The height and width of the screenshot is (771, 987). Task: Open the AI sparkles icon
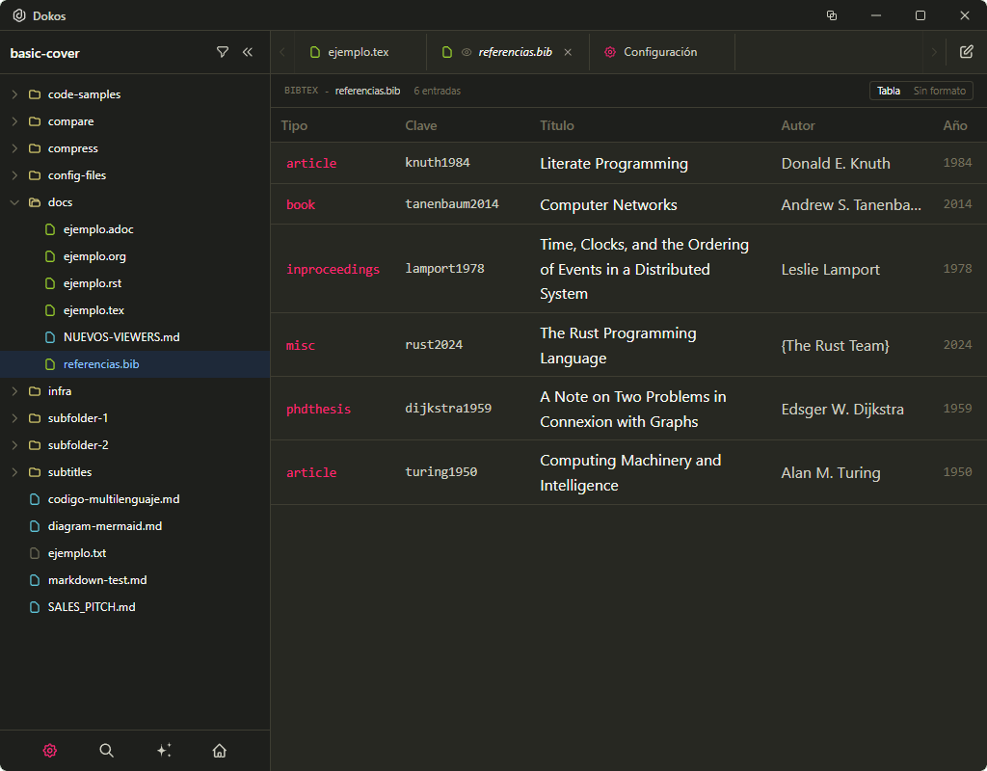[x=164, y=750]
